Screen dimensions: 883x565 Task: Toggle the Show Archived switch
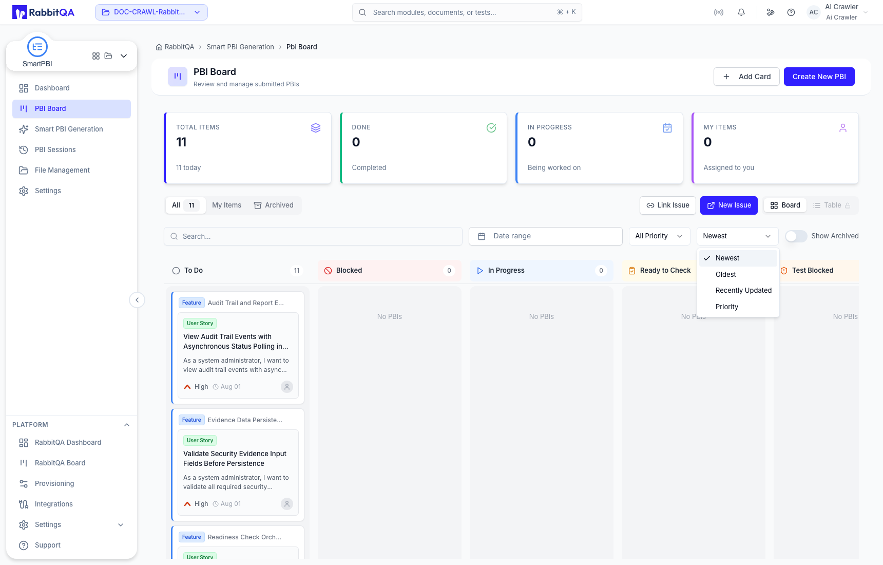796,236
